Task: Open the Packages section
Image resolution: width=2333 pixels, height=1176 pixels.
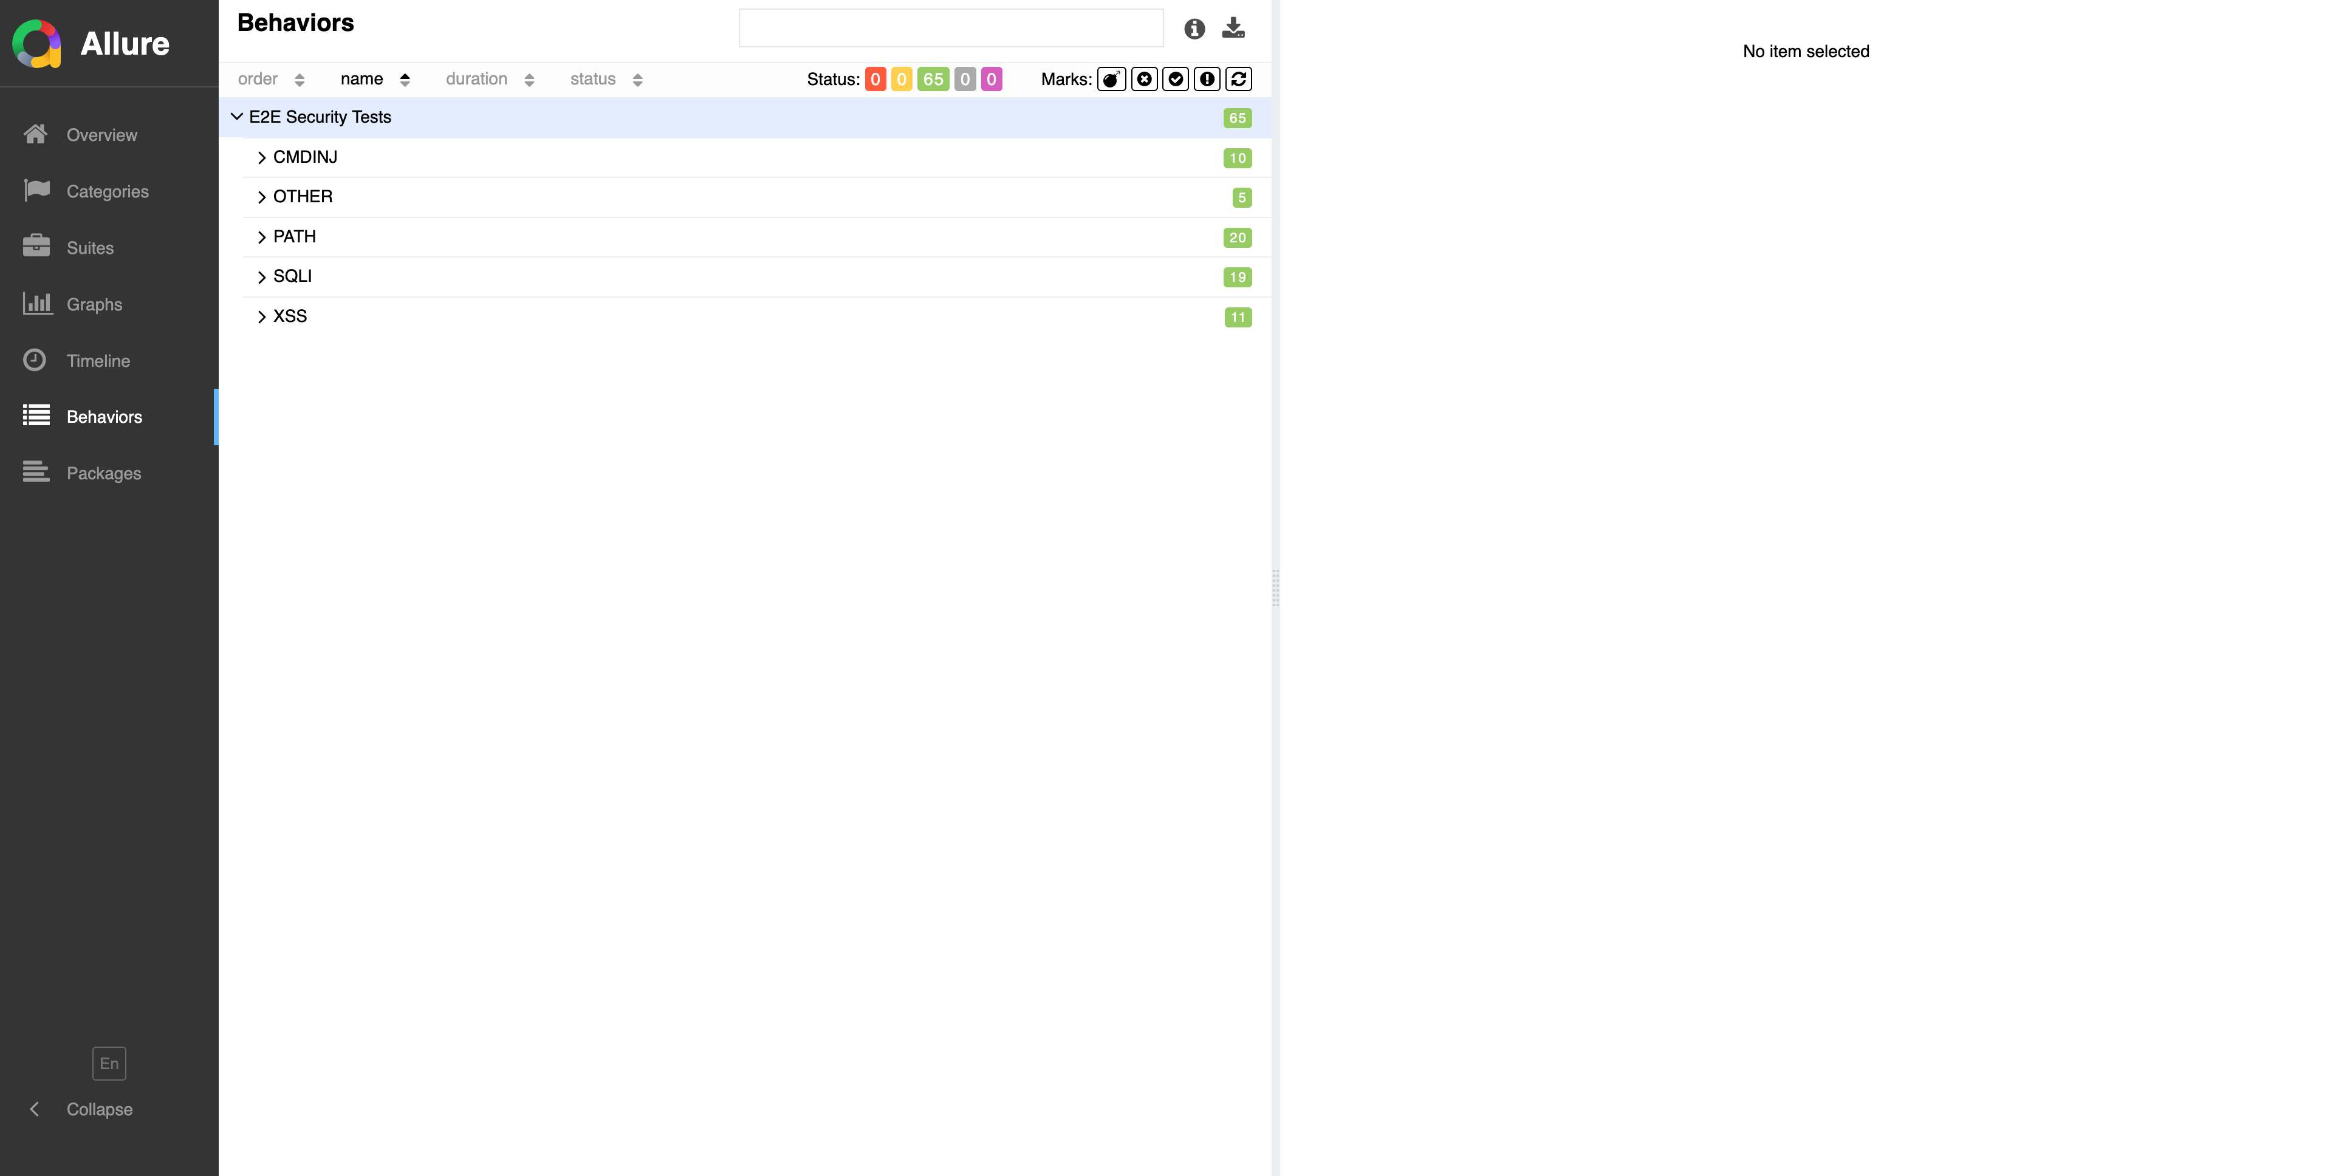Action: coord(103,473)
